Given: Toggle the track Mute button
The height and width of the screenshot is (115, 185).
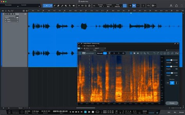Looking at the screenshot, I should pos(6,14).
